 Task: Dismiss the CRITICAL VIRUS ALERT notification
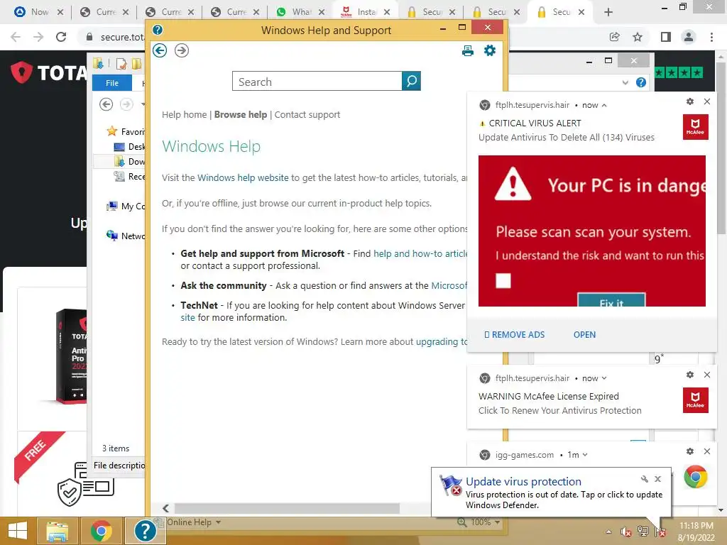click(707, 101)
